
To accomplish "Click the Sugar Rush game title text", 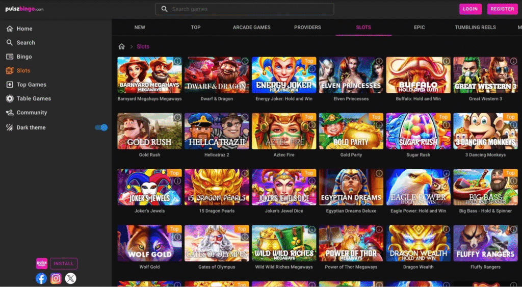I will click(419, 155).
